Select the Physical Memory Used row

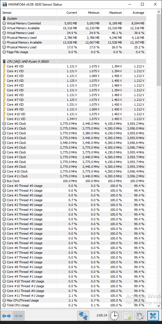pyautogui.click(x=73, y=38)
